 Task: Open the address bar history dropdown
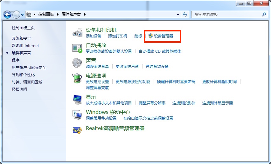coord(178,15)
